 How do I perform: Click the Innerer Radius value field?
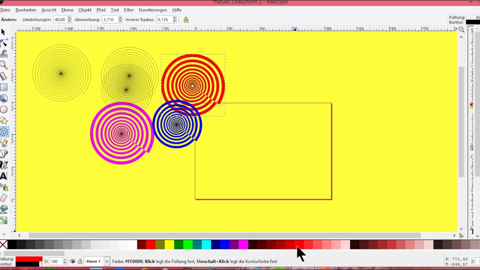164,19
